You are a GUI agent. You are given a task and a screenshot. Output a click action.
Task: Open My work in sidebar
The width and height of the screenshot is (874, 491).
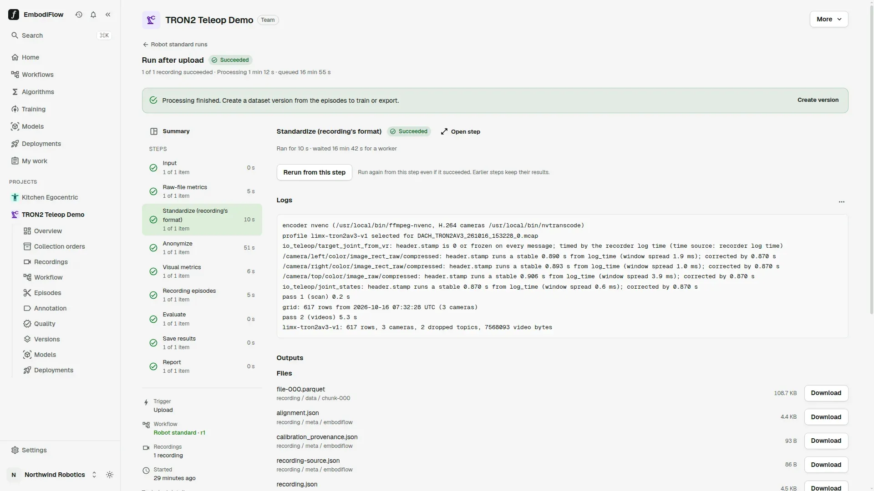(60, 161)
